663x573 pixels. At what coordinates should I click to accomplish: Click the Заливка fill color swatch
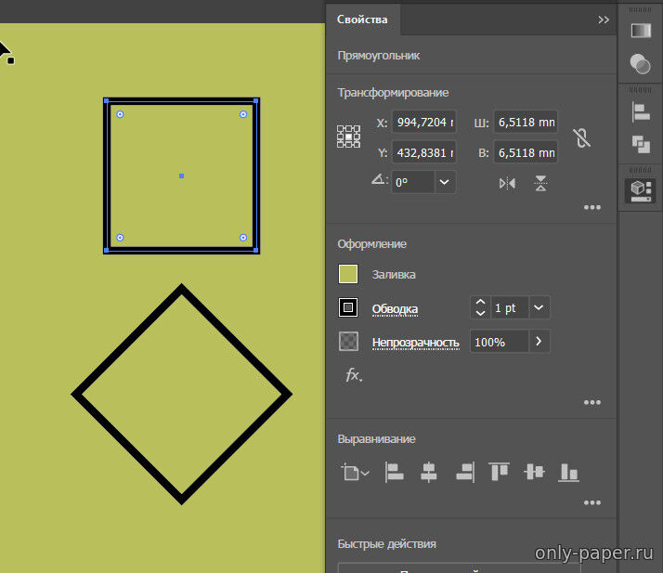(x=348, y=274)
